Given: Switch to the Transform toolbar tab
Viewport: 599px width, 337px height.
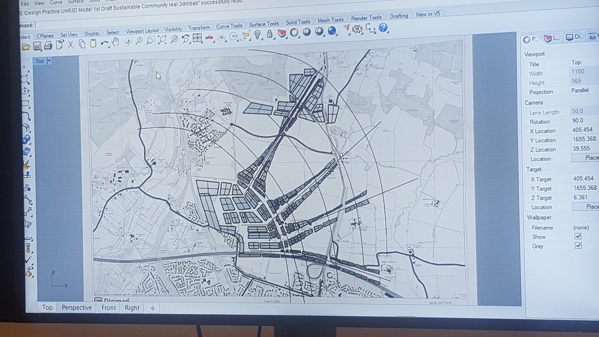Looking at the screenshot, I should (x=199, y=28).
